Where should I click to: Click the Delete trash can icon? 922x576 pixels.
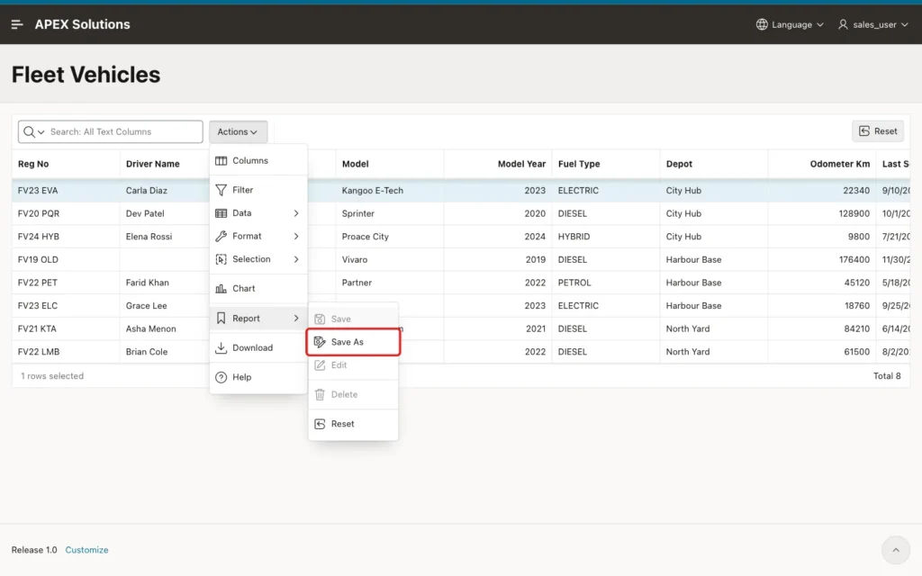coord(320,394)
